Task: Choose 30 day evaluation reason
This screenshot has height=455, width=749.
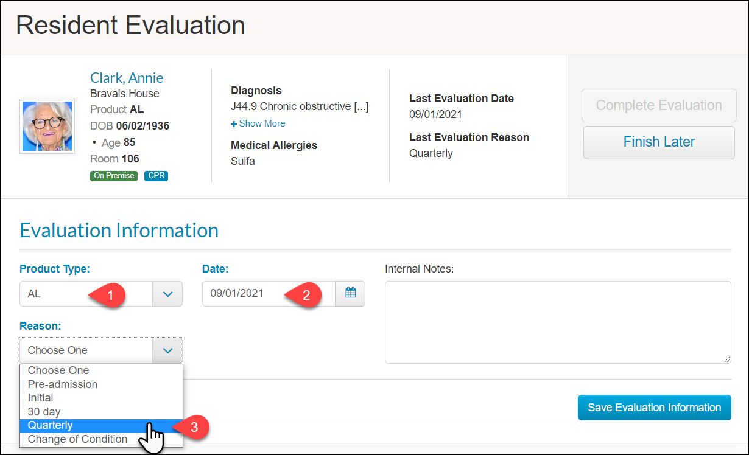Action: (x=101, y=412)
